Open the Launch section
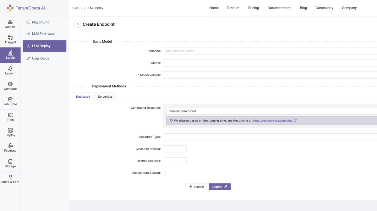The width and height of the screenshot is (377, 211). click(10, 70)
